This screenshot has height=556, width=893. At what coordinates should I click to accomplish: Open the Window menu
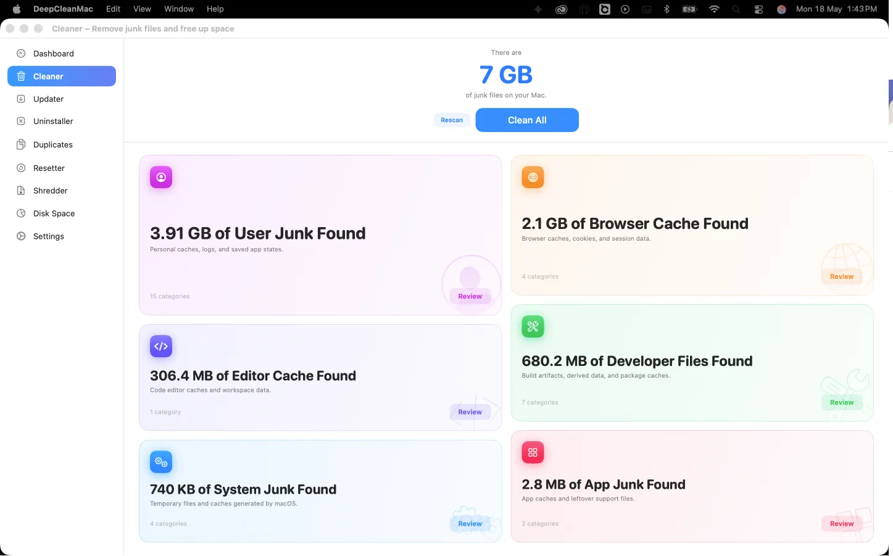point(179,9)
